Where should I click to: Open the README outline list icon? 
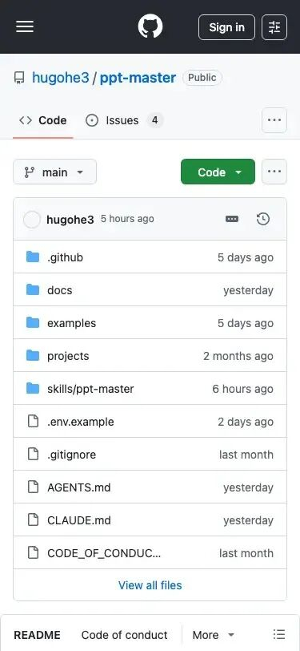[279, 634]
